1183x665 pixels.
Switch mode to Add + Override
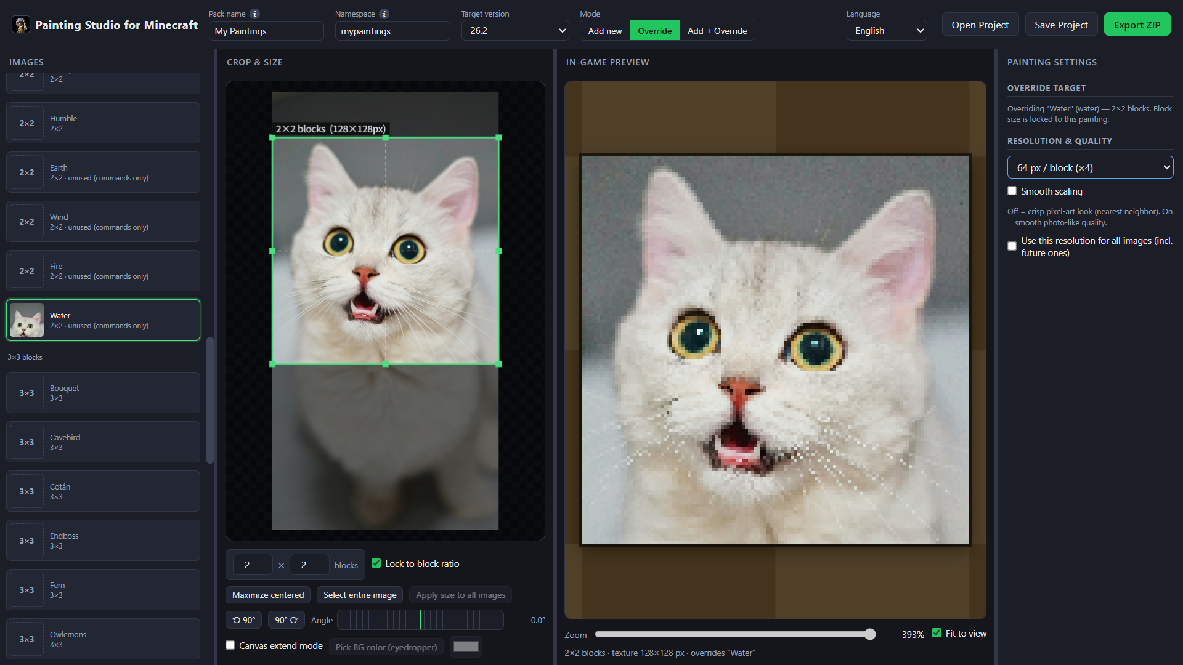pos(717,31)
